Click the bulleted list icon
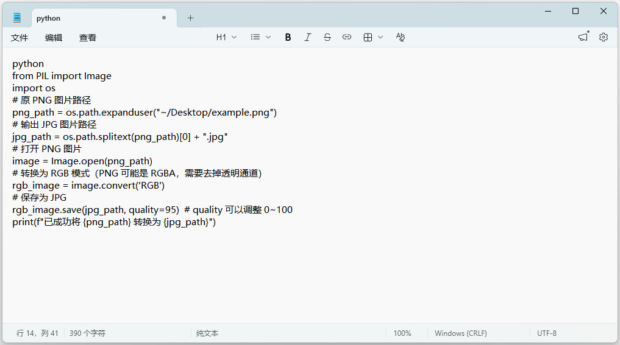The height and width of the screenshot is (345, 620). 255,37
